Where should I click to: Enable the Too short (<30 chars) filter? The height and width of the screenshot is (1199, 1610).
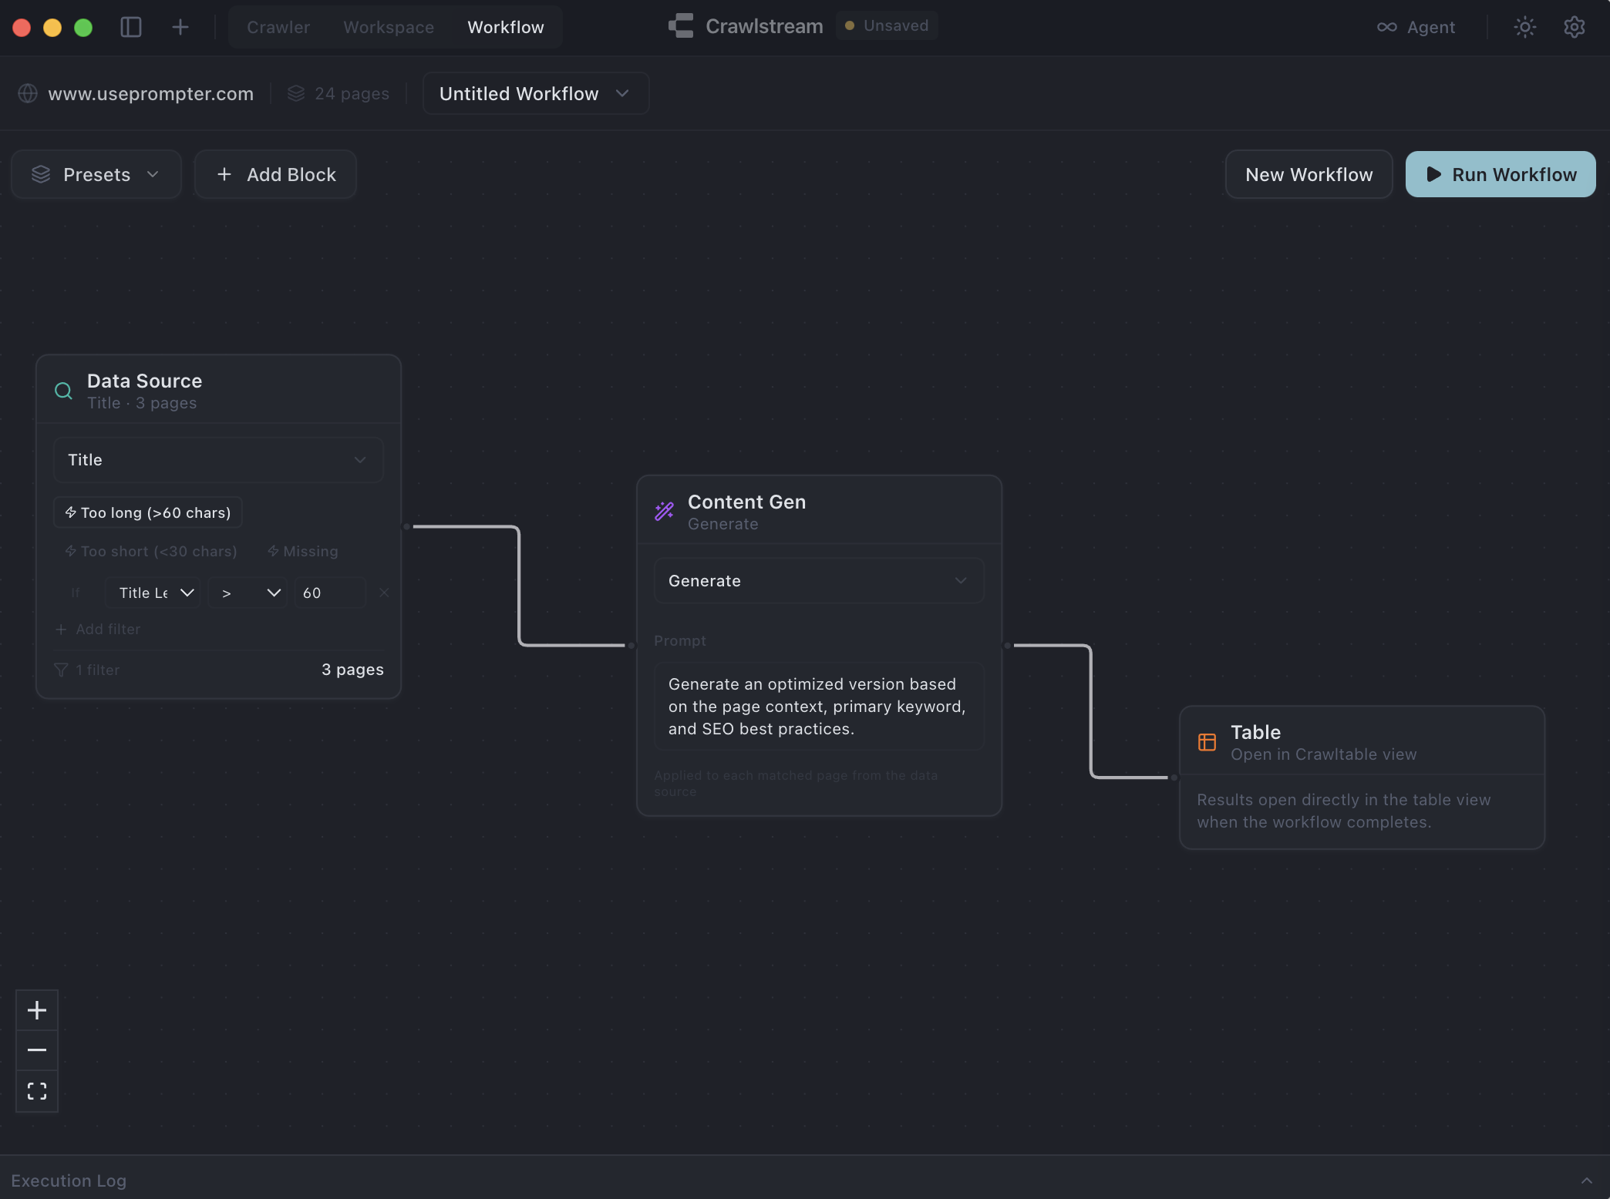(150, 551)
